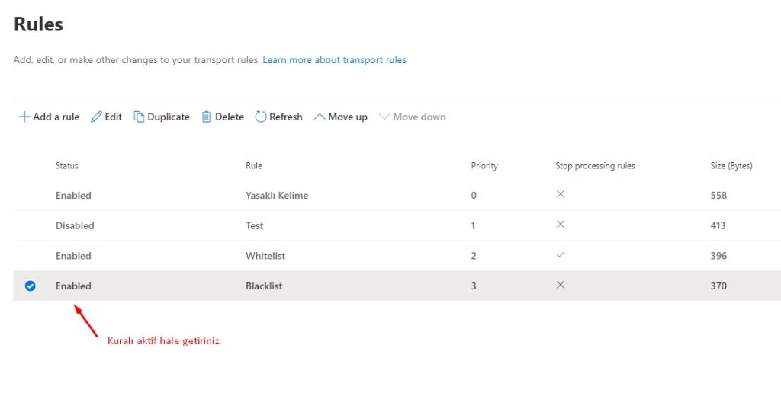Open the Learn more about transport rules link
Viewport: 781px width, 399px height.
334,60
